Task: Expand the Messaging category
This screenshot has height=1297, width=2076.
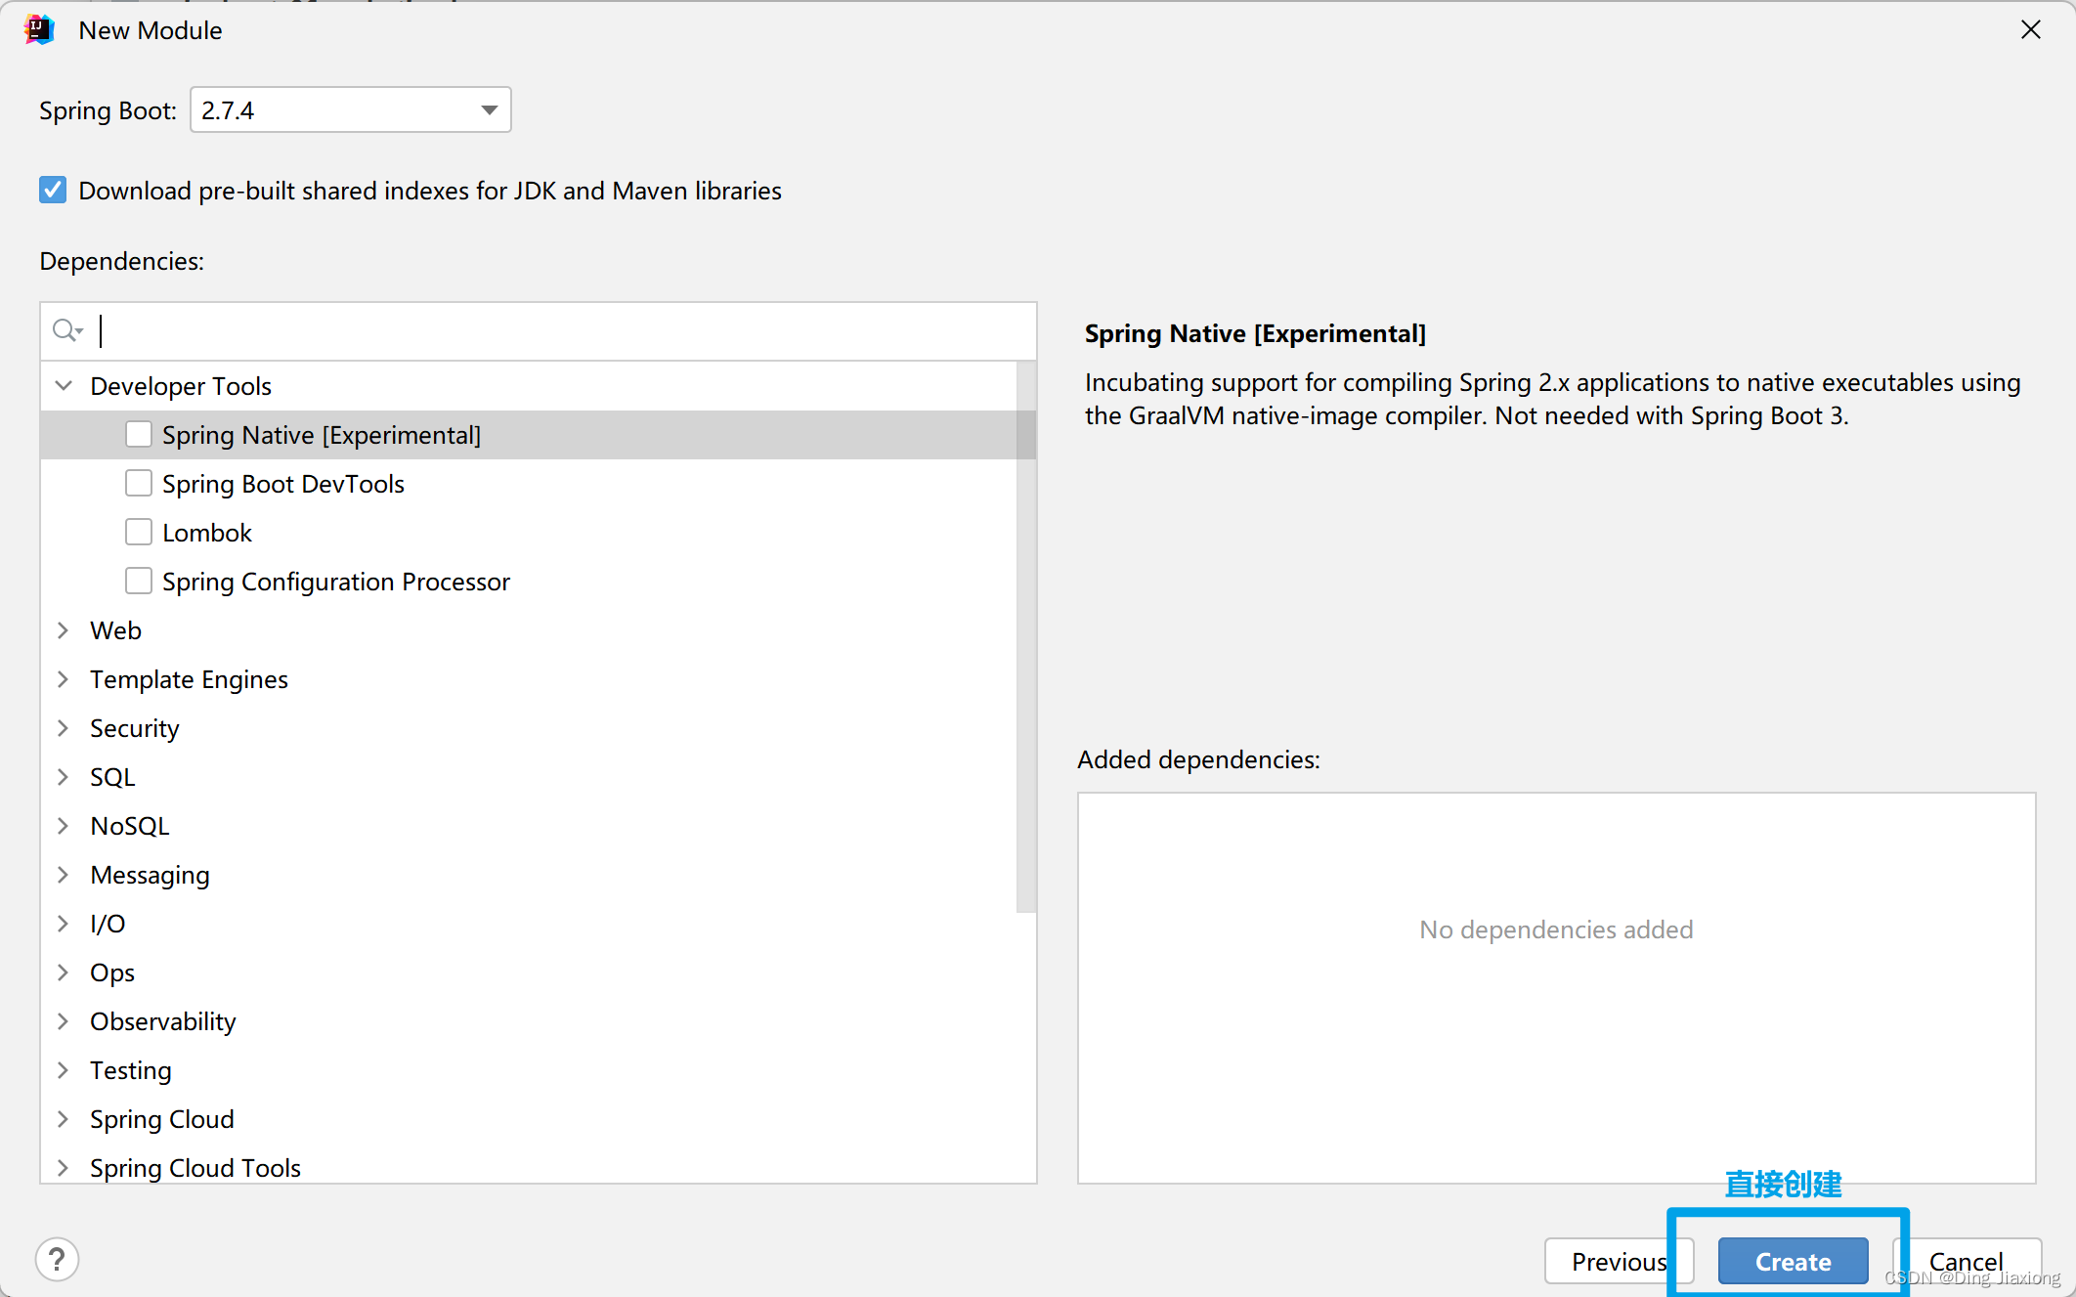Action: tap(64, 874)
